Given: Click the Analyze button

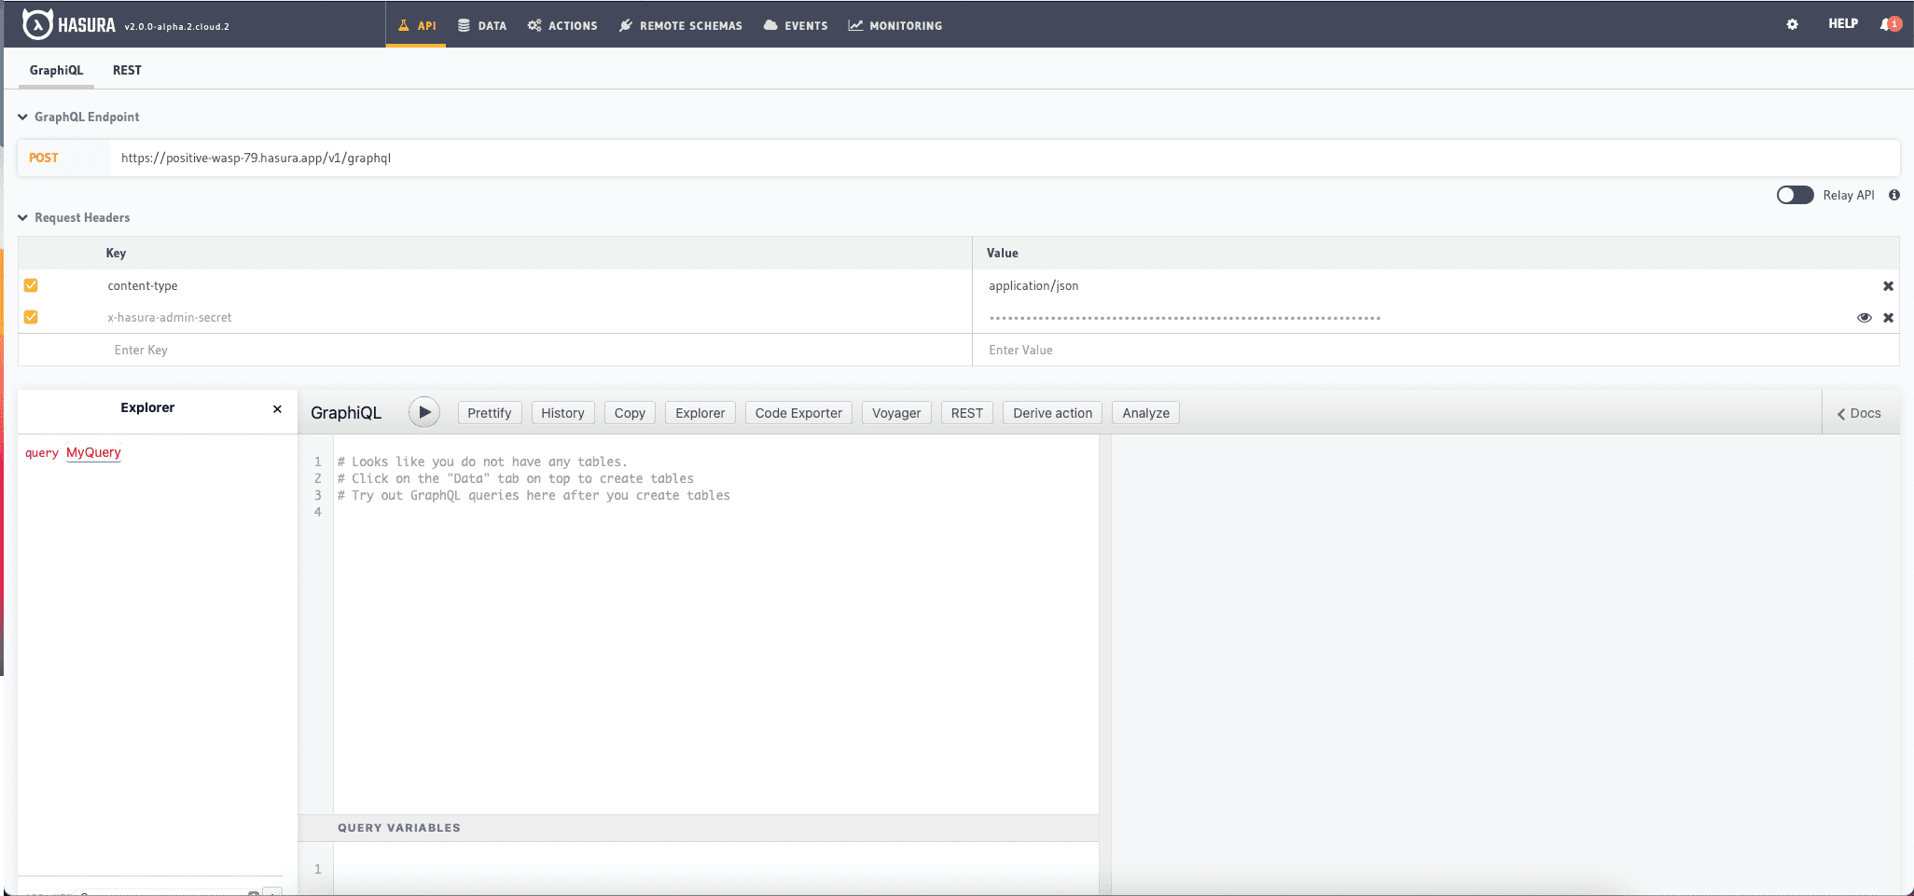Looking at the screenshot, I should click(1145, 413).
